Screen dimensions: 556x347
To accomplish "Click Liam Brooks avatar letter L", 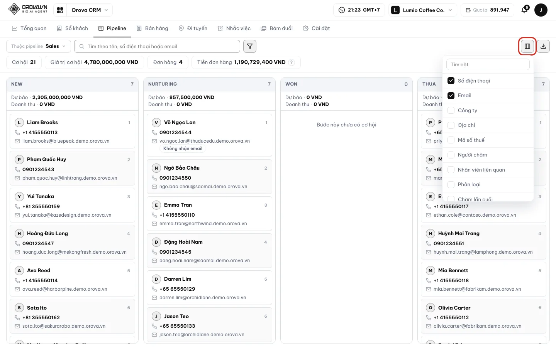I will pyautogui.click(x=19, y=123).
